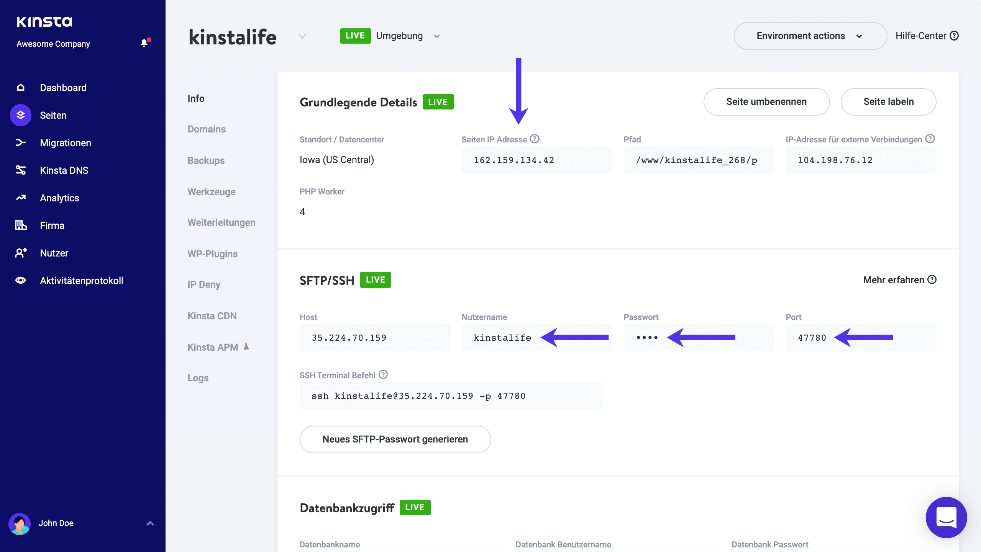Open the notification bell

tap(144, 42)
